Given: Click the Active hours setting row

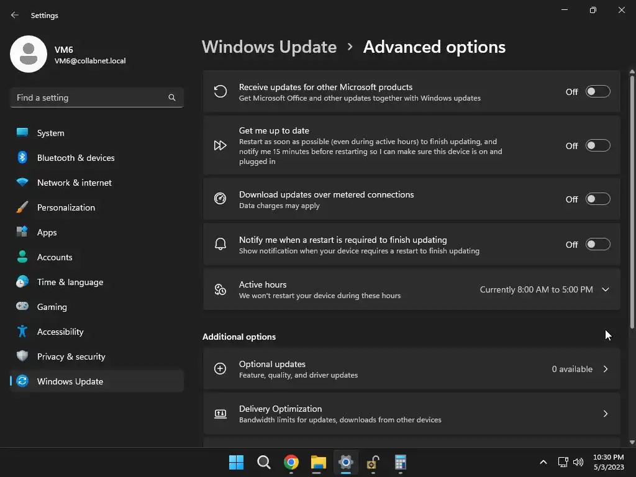Looking at the screenshot, I should coord(411,289).
